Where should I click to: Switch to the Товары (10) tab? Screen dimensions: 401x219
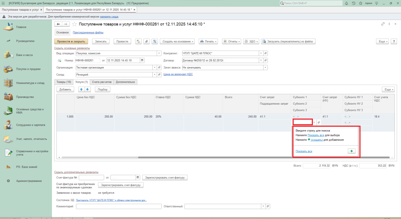(x=63, y=82)
